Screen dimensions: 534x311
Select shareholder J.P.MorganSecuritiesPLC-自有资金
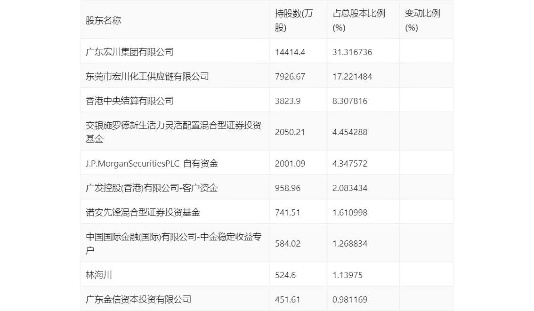click(x=152, y=163)
